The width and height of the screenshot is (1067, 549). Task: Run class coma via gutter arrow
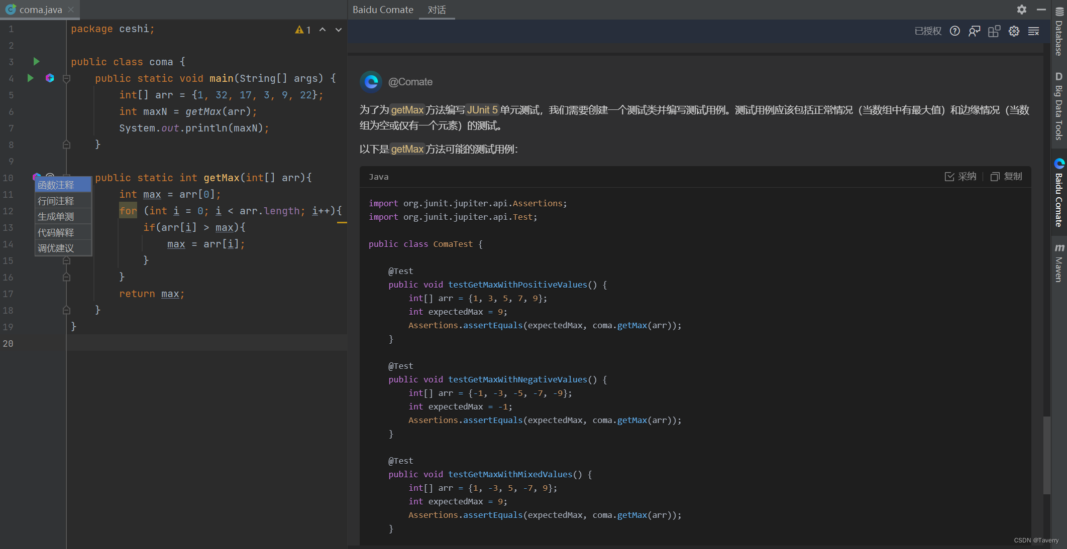point(36,61)
